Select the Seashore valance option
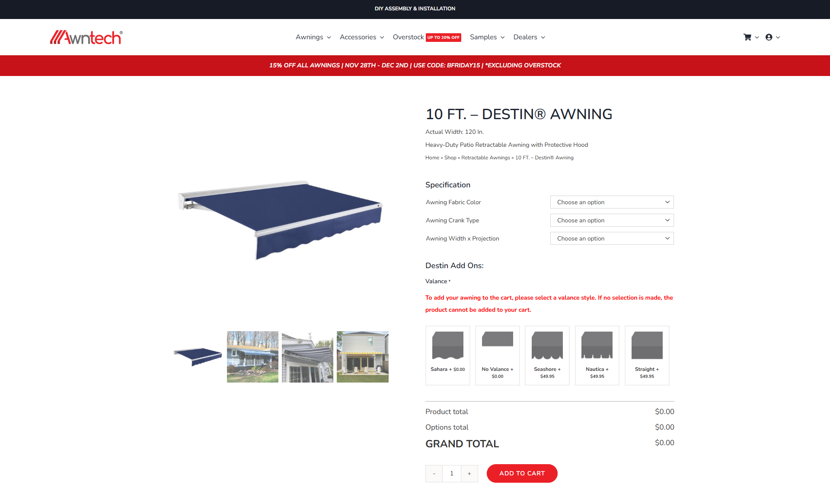 pos(547,355)
